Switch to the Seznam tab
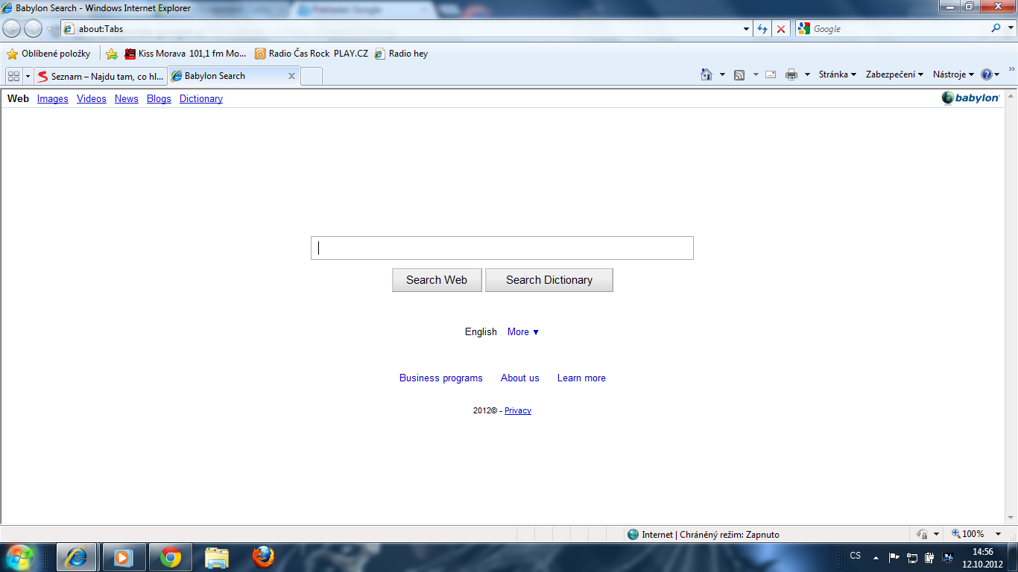 pos(101,76)
